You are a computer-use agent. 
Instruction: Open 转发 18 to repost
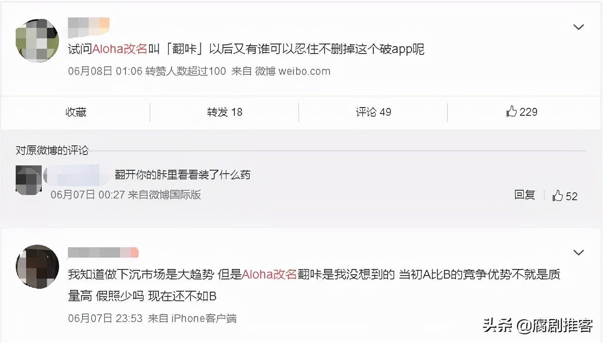(x=224, y=112)
